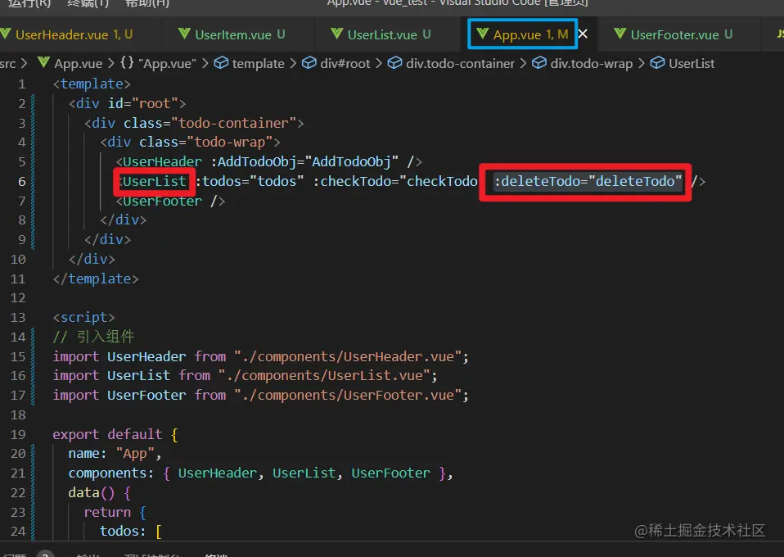This screenshot has width=784, height=557.
Task: Click the "./components/UserFooter.vue" import path
Action: tap(347, 396)
